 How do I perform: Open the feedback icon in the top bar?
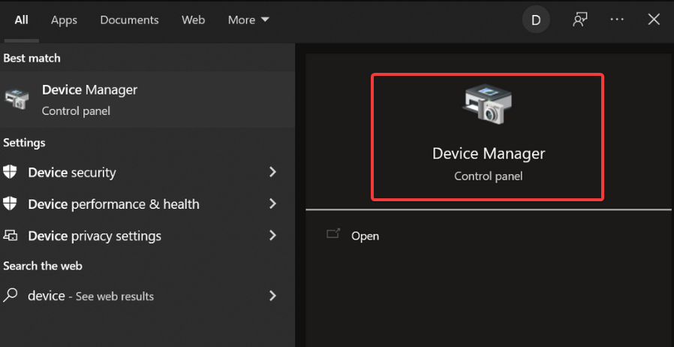point(579,20)
